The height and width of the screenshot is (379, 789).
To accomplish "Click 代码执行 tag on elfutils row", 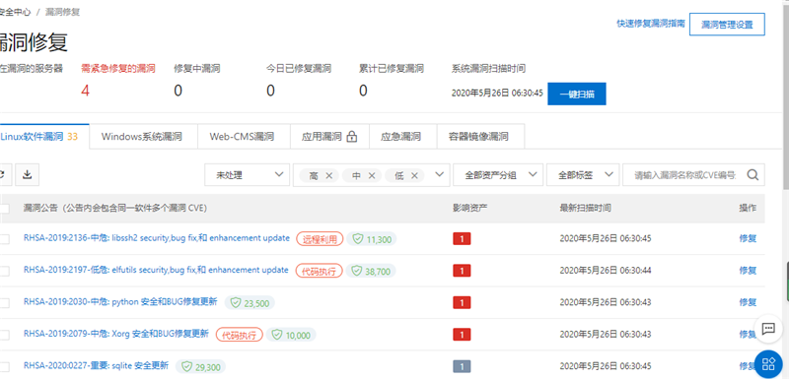I will pyautogui.click(x=319, y=271).
